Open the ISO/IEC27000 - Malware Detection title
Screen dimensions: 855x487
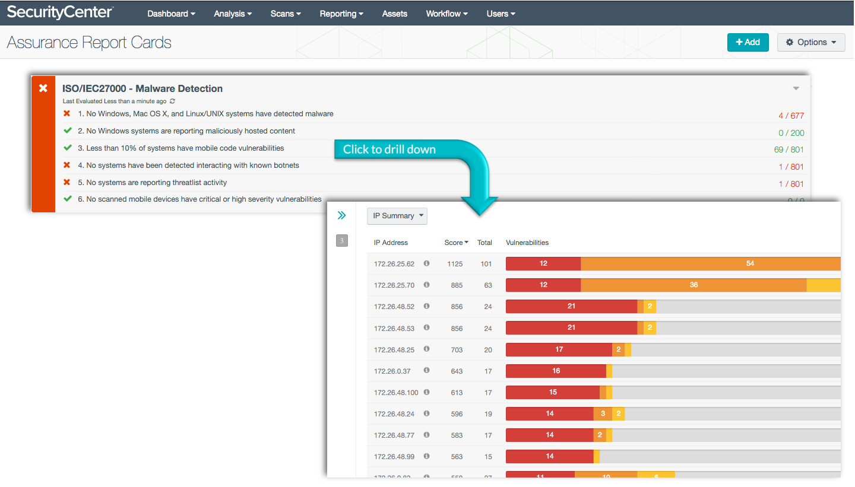click(x=142, y=88)
